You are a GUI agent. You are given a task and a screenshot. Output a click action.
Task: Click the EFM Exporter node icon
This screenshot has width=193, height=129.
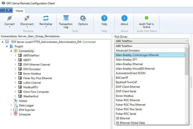coord(15,110)
